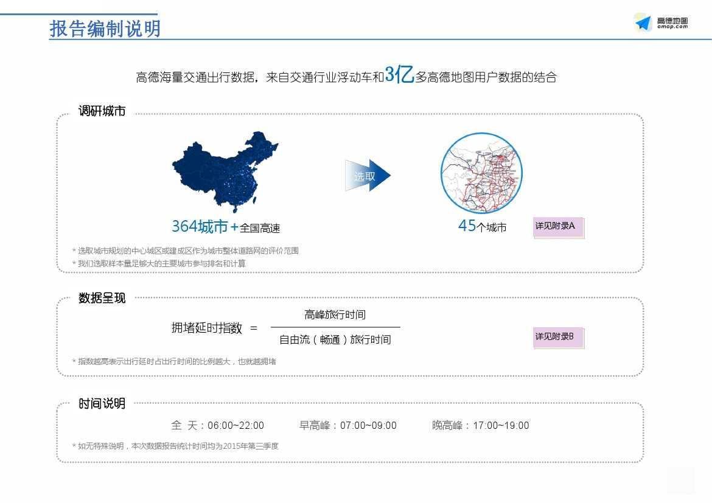Click the 364城市 label

pos(200,227)
